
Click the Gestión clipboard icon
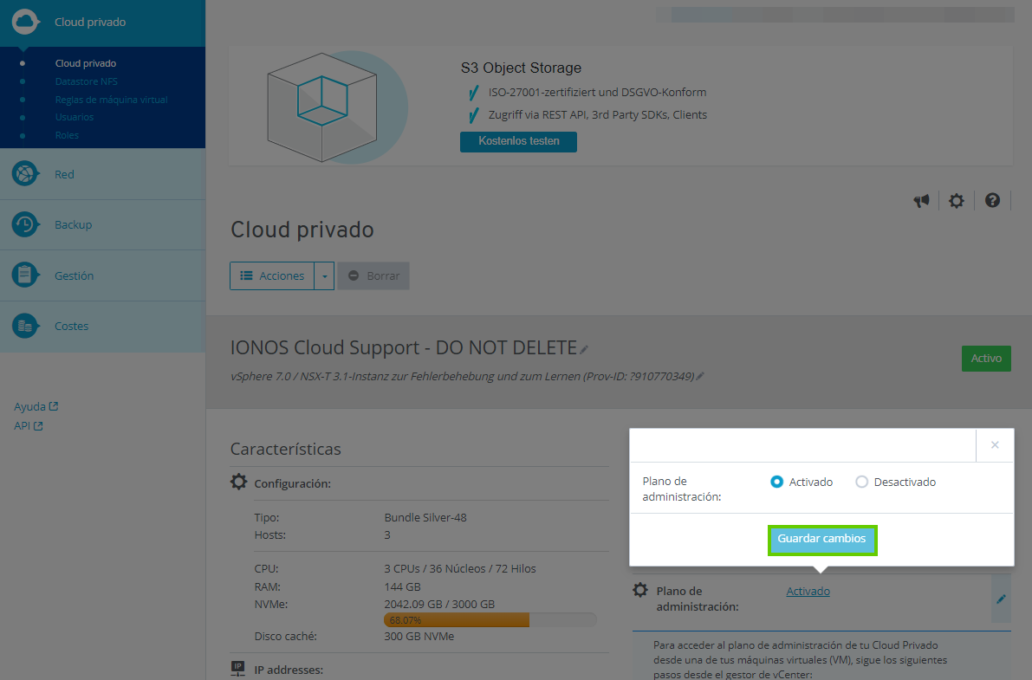tap(26, 275)
